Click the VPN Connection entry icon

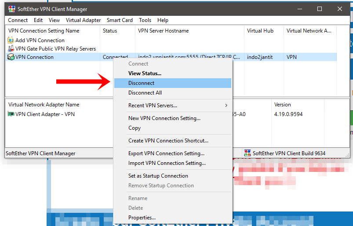pyautogui.click(x=11, y=57)
